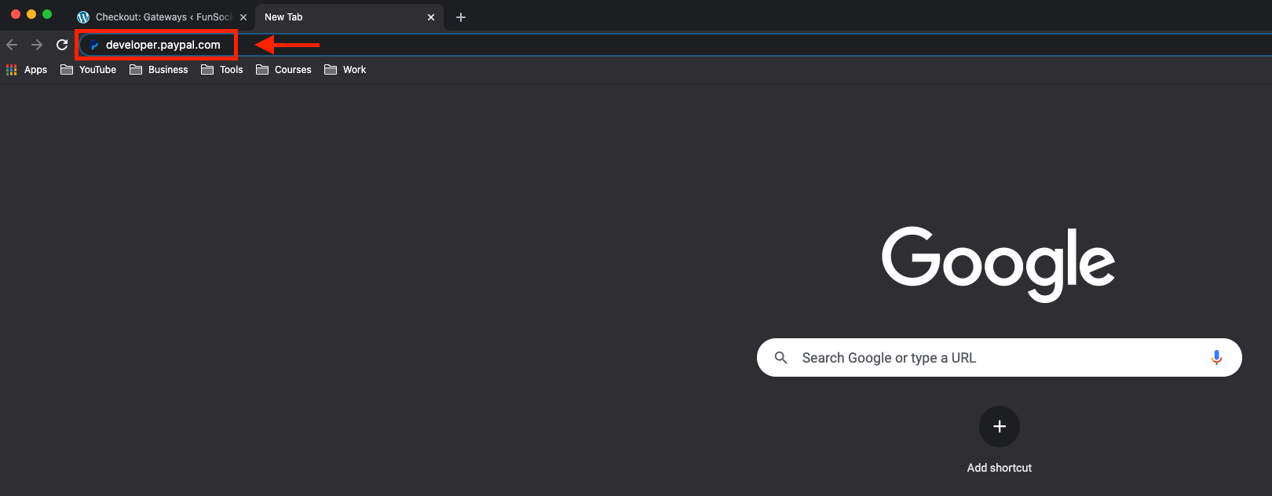Close the window with red button
This screenshot has width=1272, height=496.
[x=16, y=14]
